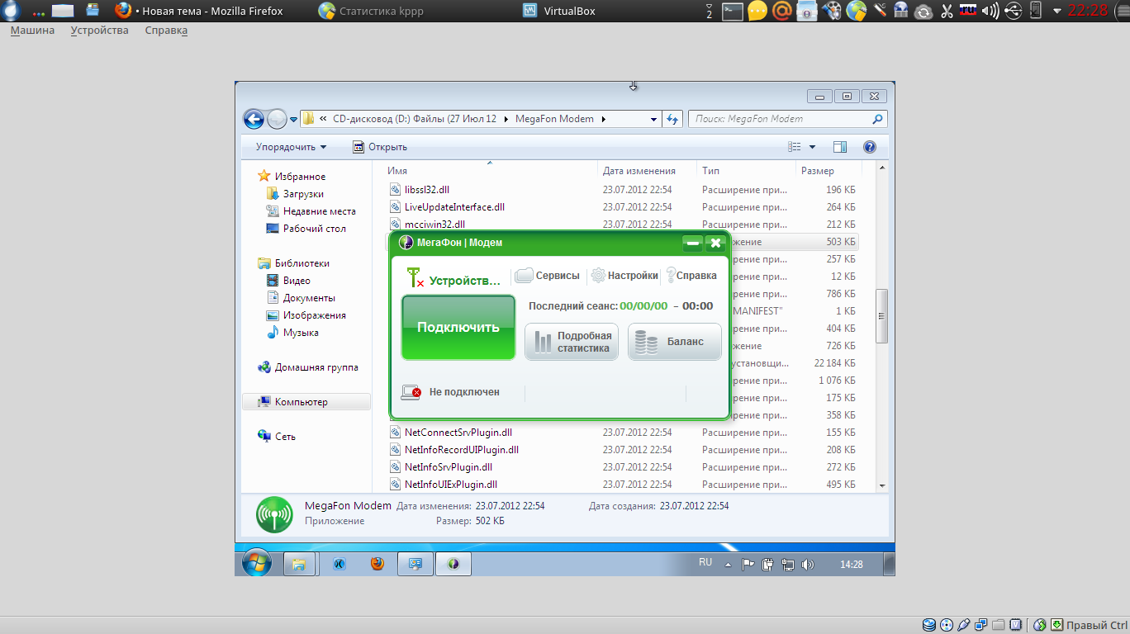Select Библиотеки in the navigation pane
The height and width of the screenshot is (634, 1130).
pos(293,263)
